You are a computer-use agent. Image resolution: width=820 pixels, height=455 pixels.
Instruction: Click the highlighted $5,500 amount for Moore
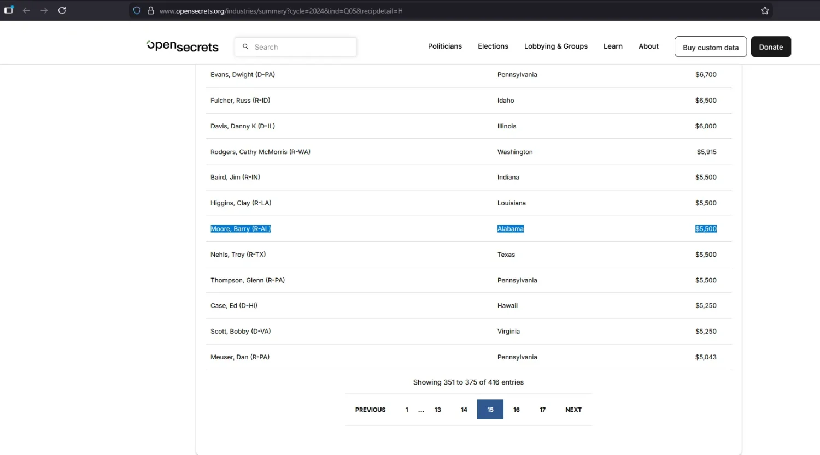[706, 229]
